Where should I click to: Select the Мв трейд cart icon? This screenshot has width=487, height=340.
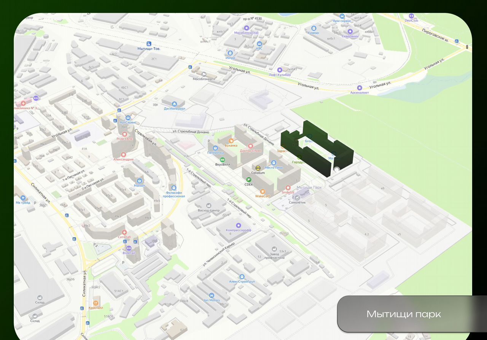(23, 198)
